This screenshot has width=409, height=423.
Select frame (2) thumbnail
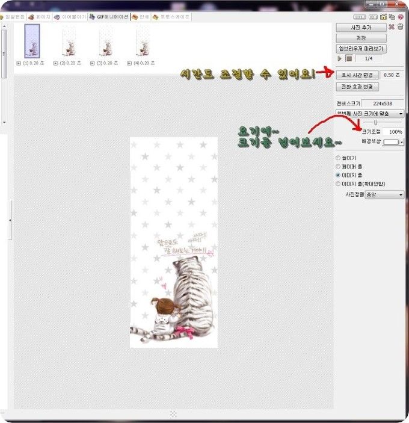click(x=69, y=41)
